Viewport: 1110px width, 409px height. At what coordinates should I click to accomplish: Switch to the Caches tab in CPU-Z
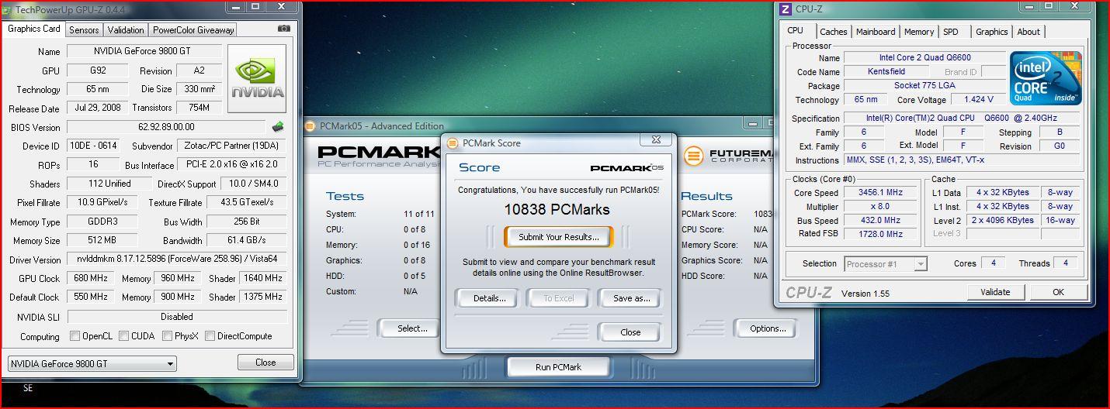834,32
